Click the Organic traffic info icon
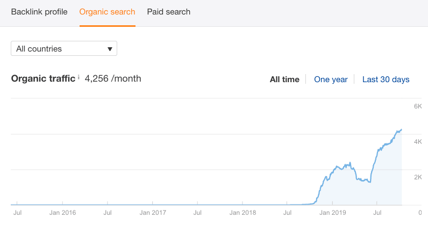This screenshot has height=232, width=428. [79, 77]
